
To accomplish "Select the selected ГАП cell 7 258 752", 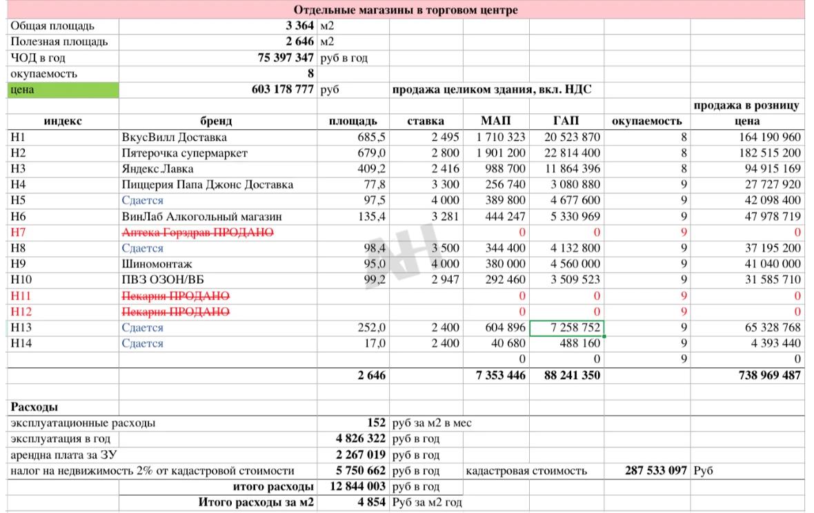I will pyautogui.click(x=566, y=328).
